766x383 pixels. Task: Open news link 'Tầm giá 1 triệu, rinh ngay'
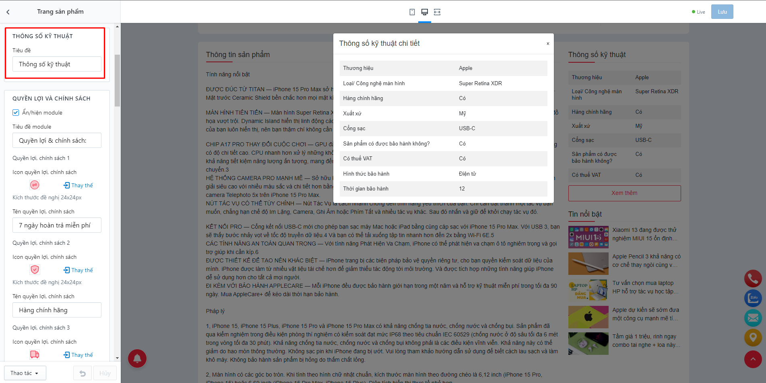point(646,341)
